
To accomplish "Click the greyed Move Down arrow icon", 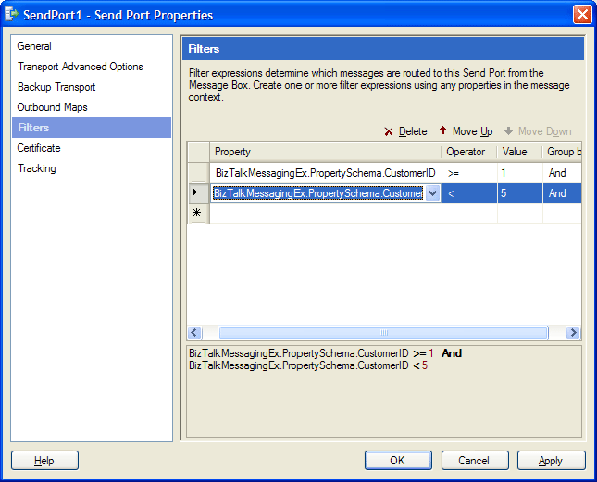I will click(x=508, y=131).
